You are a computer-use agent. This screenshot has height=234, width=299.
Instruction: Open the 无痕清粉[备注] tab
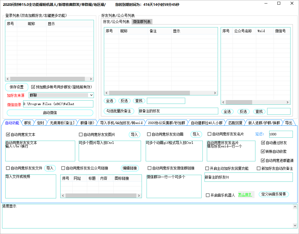(x=62, y=123)
